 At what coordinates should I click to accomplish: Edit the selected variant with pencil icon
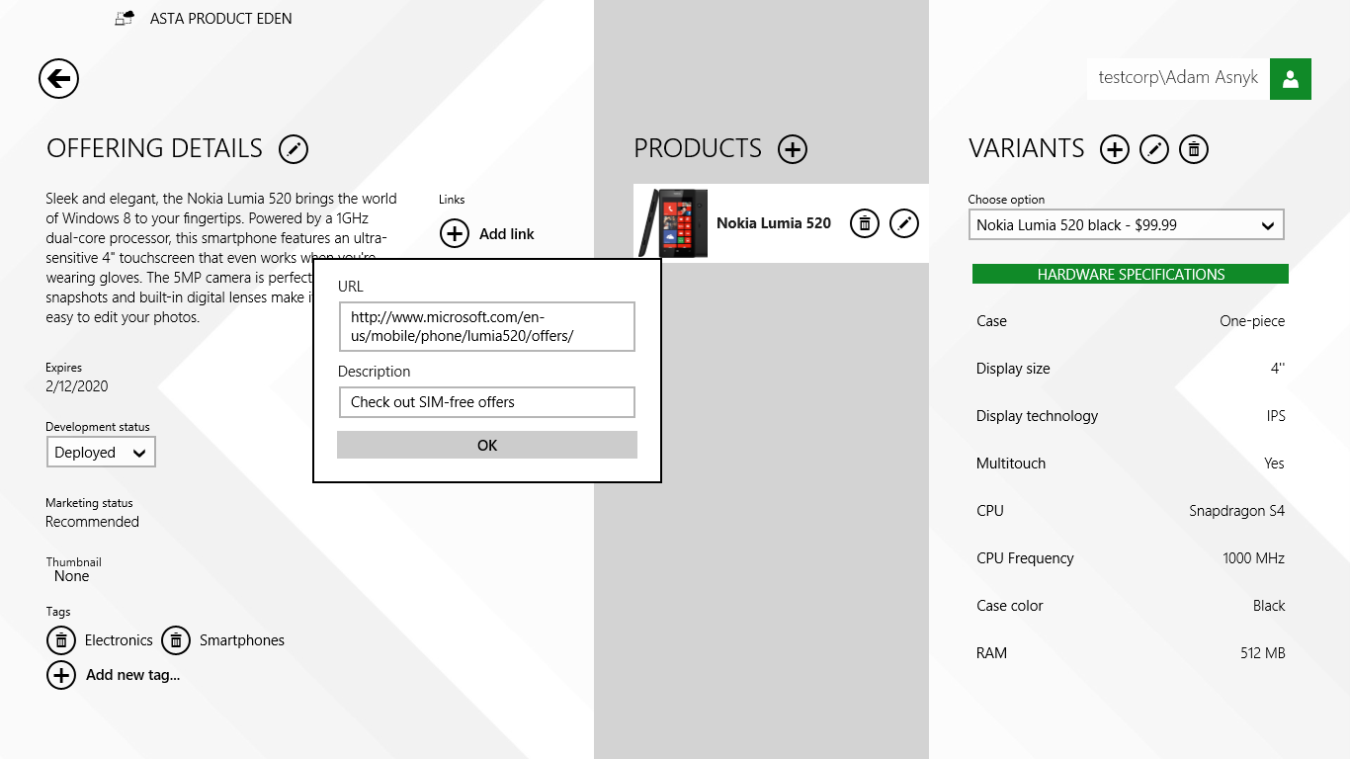pos(1154,149)
